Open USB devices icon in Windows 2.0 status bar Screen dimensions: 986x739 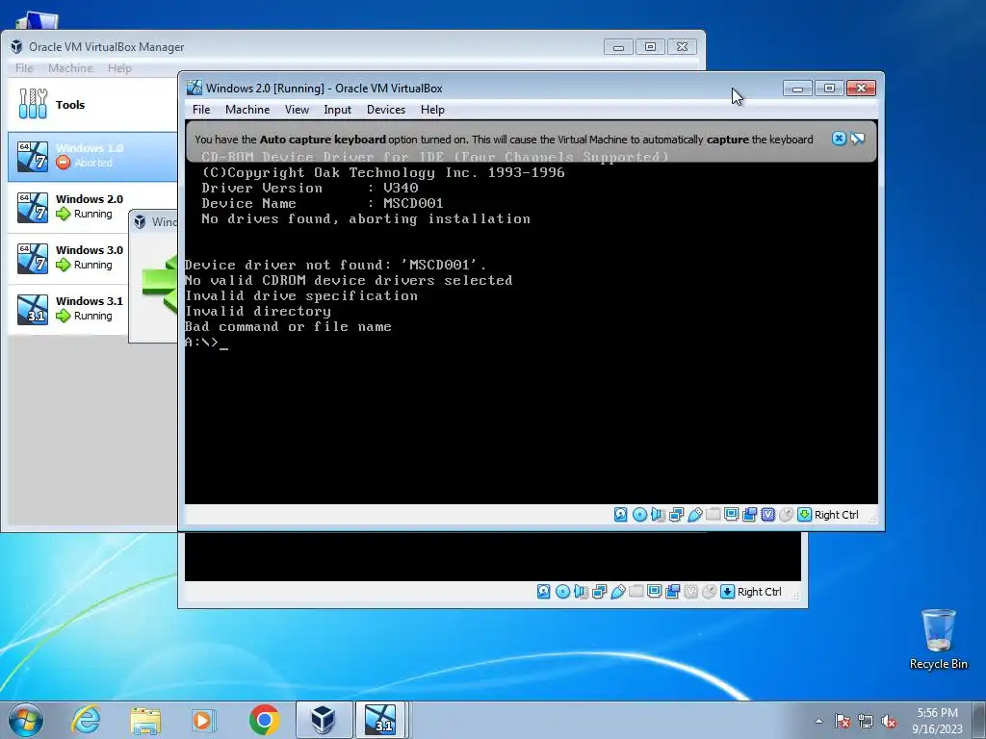[x=695, y=515]
